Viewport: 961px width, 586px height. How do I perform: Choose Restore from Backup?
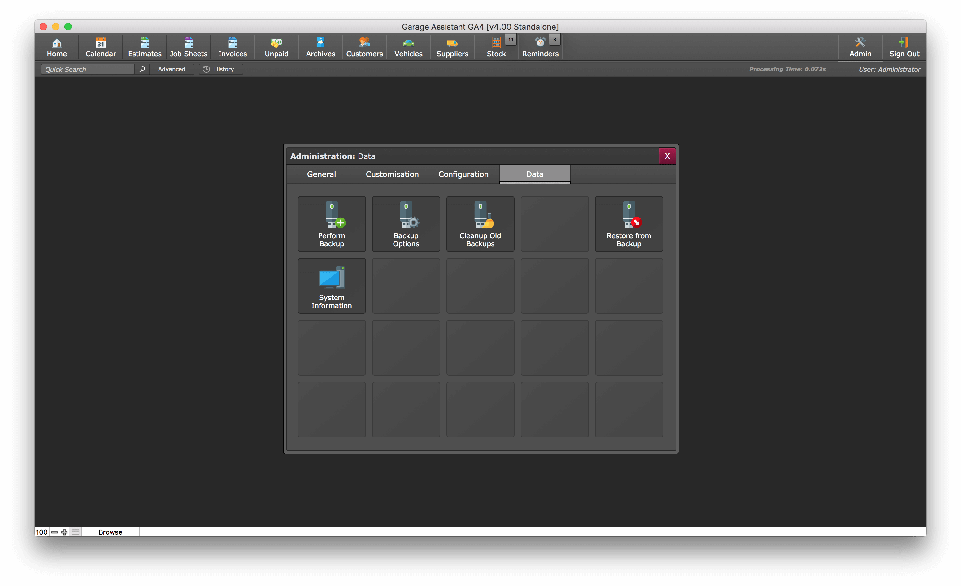click(629, 224)
